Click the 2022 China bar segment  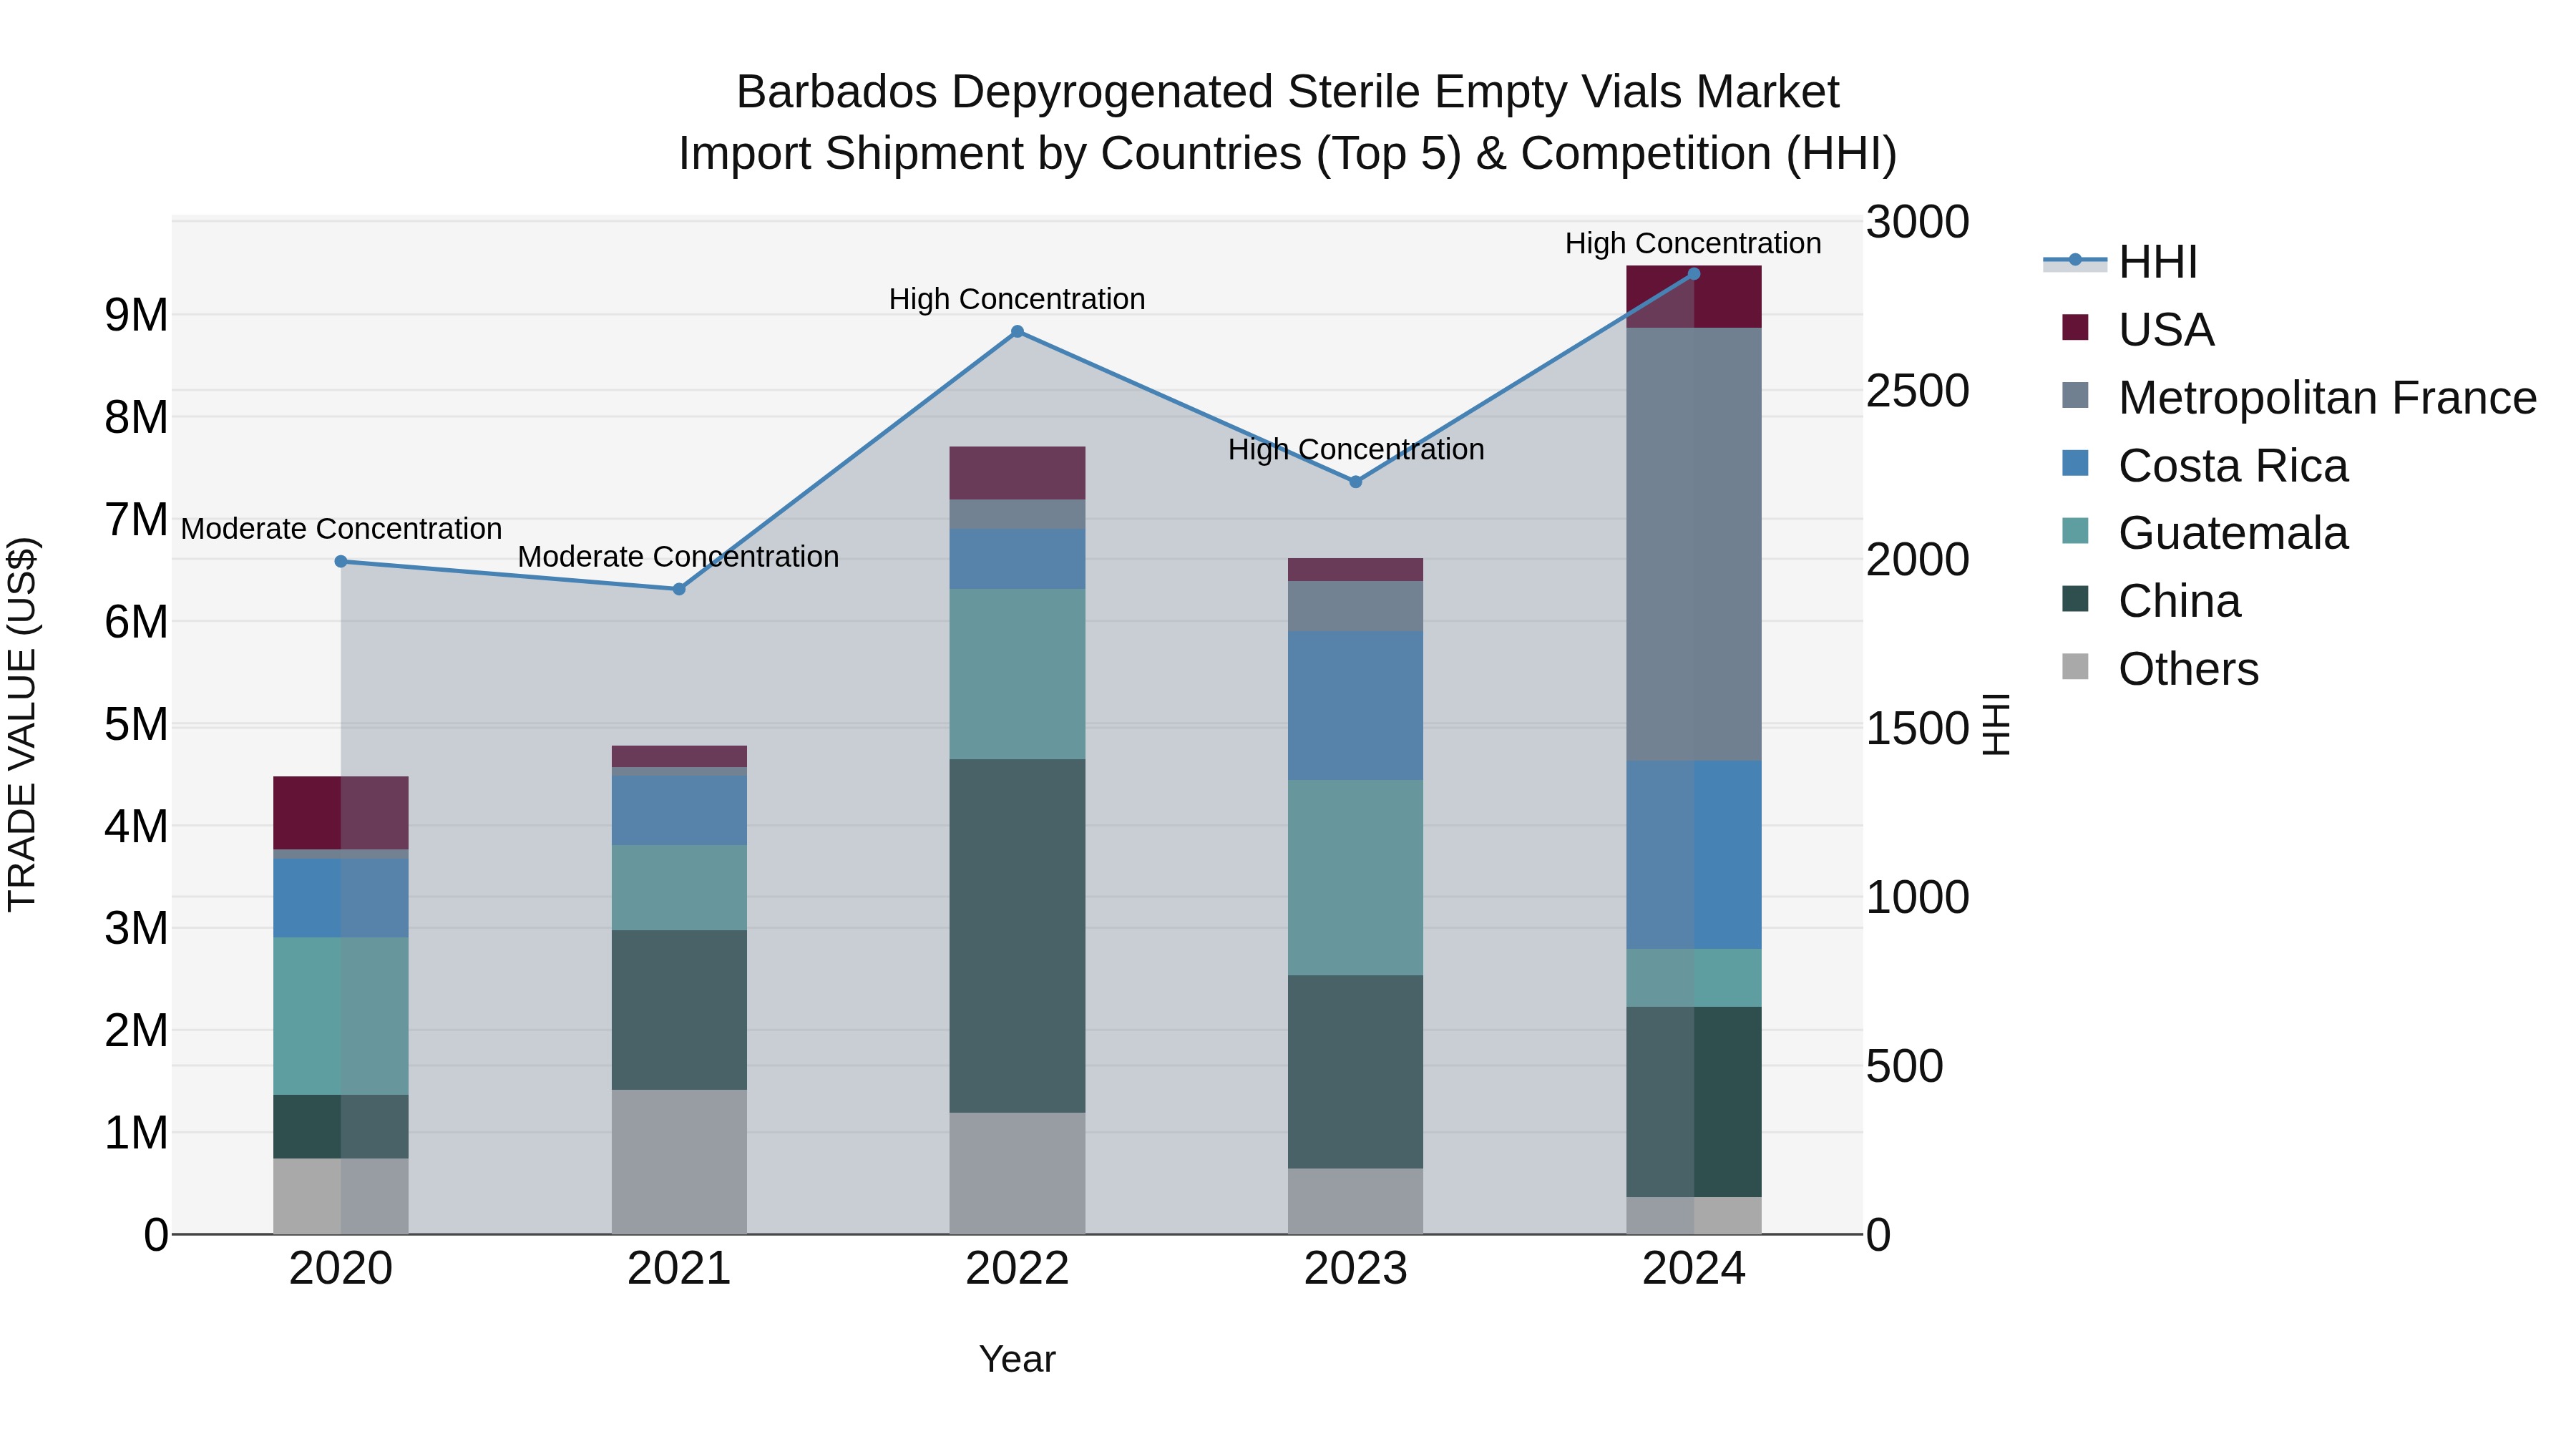click(1017, 936)
